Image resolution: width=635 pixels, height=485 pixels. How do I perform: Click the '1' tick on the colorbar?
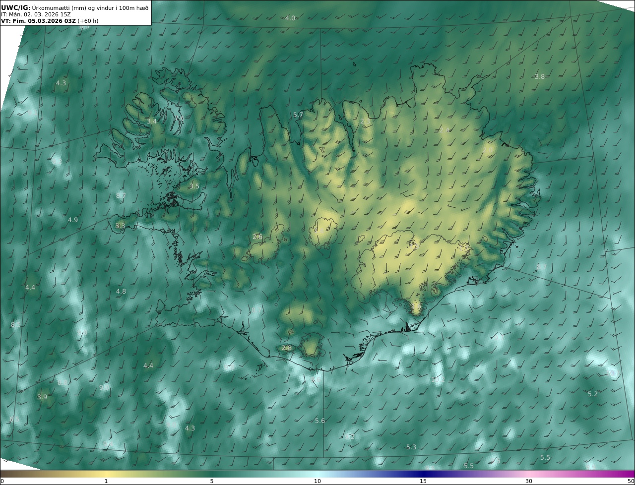click(106, 481)
